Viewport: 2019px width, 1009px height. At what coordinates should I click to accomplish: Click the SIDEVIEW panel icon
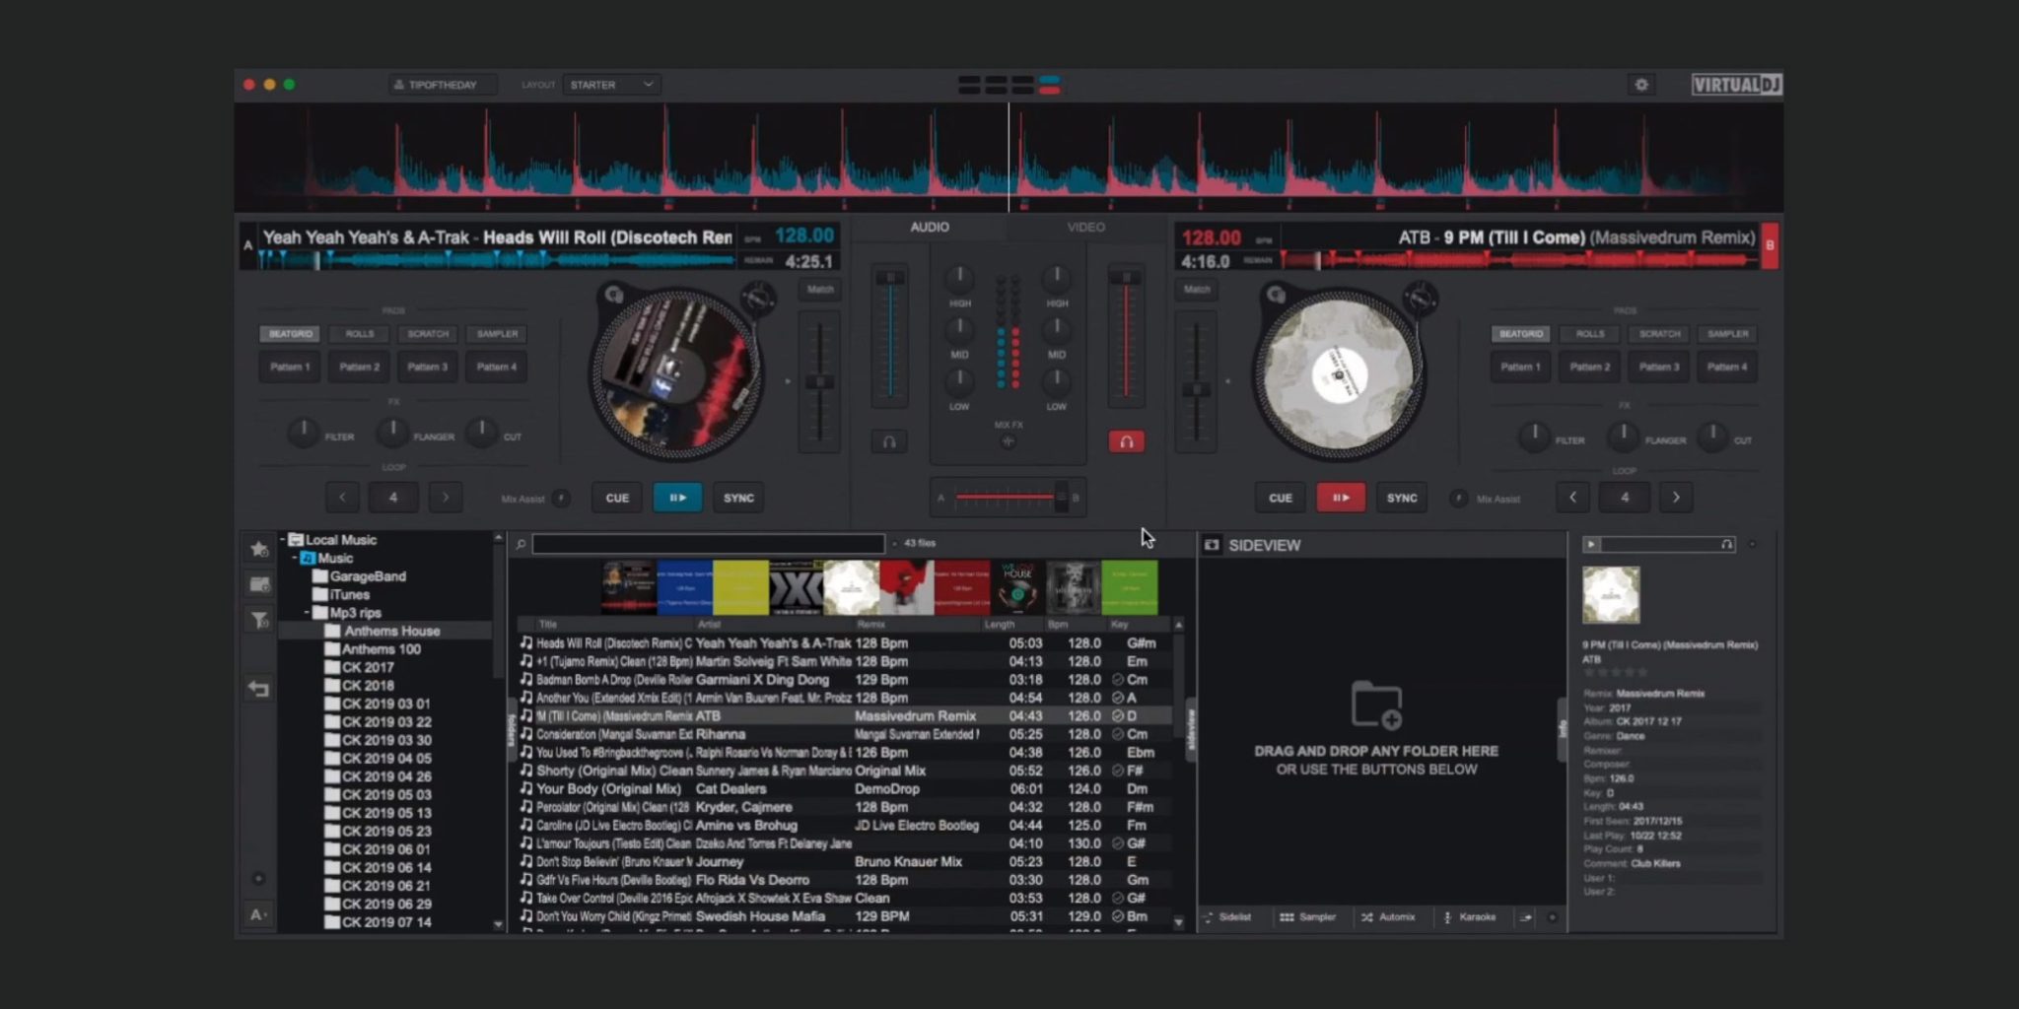tap(1212, 545)
